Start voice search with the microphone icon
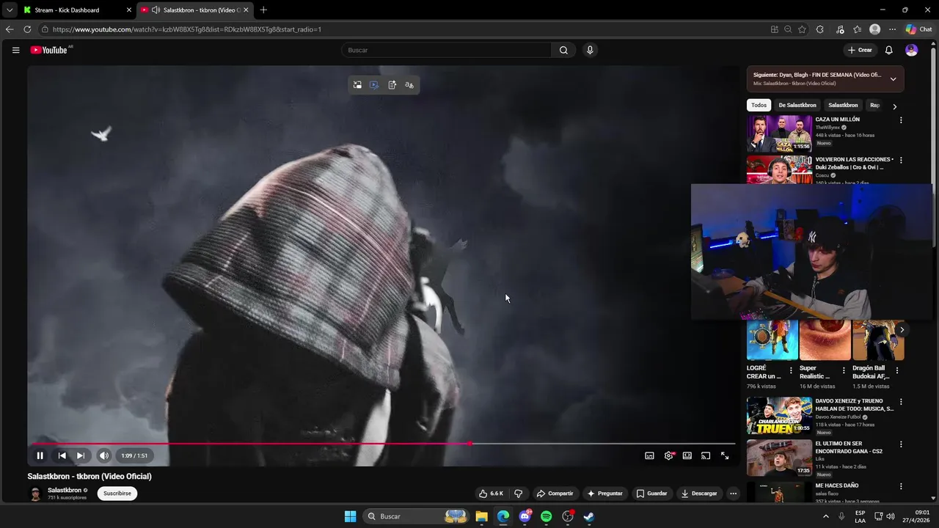939x528 pixels. (590, 50)
